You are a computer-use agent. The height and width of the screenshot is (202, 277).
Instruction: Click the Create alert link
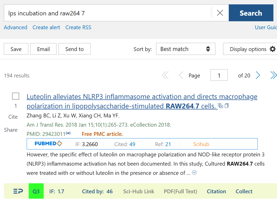click(x=46, y=27)
